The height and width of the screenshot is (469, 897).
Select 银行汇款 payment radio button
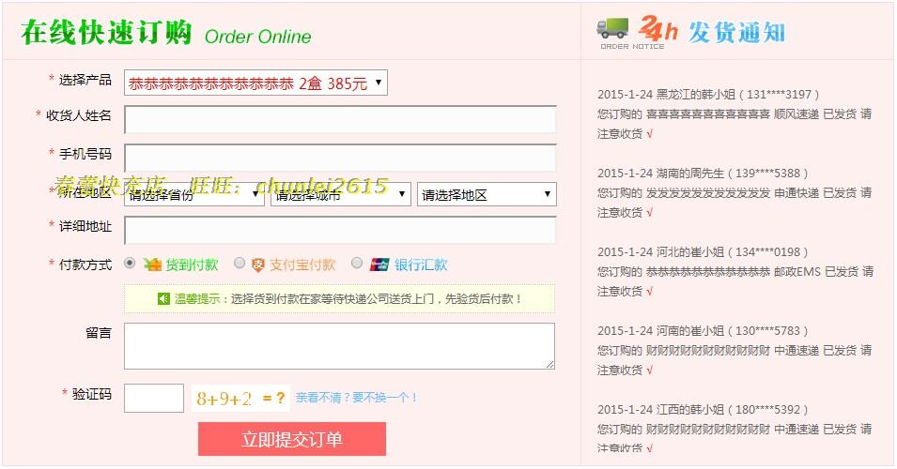click(357, 263)
